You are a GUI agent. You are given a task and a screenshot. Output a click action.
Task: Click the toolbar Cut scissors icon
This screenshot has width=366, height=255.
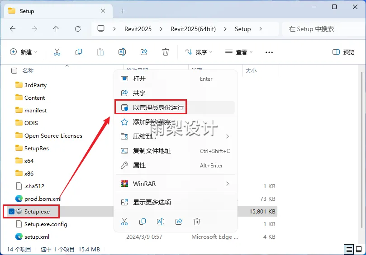[57, 52]
